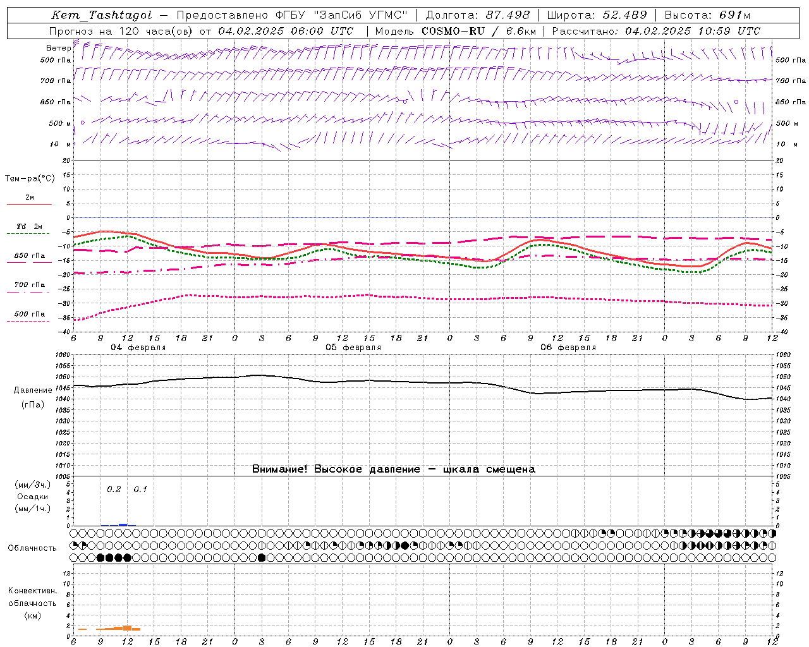The width and height of the screenshot is (809, 647).
Task: Click the '(мм/1ч.)' precipitation unit label
Action: point(33,509)
